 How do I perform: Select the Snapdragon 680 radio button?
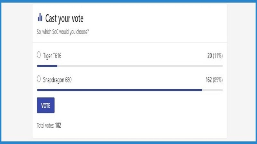coord(39,79)
